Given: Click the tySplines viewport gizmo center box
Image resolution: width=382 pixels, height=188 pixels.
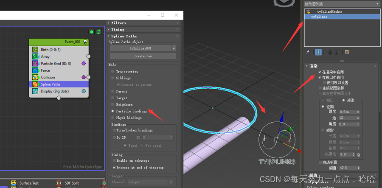Looking at the screenshot, I should pyautogui.click(x=276, y=140).
